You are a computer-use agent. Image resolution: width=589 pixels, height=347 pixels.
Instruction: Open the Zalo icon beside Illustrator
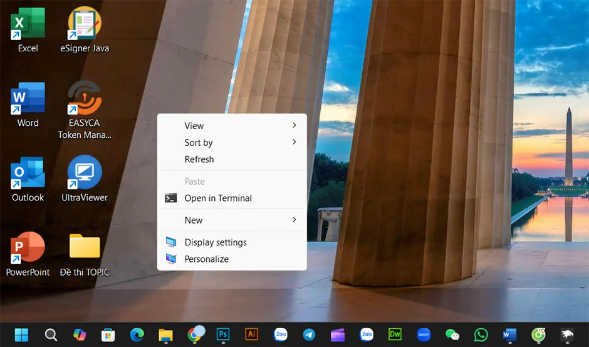click(x=281, y=334)
